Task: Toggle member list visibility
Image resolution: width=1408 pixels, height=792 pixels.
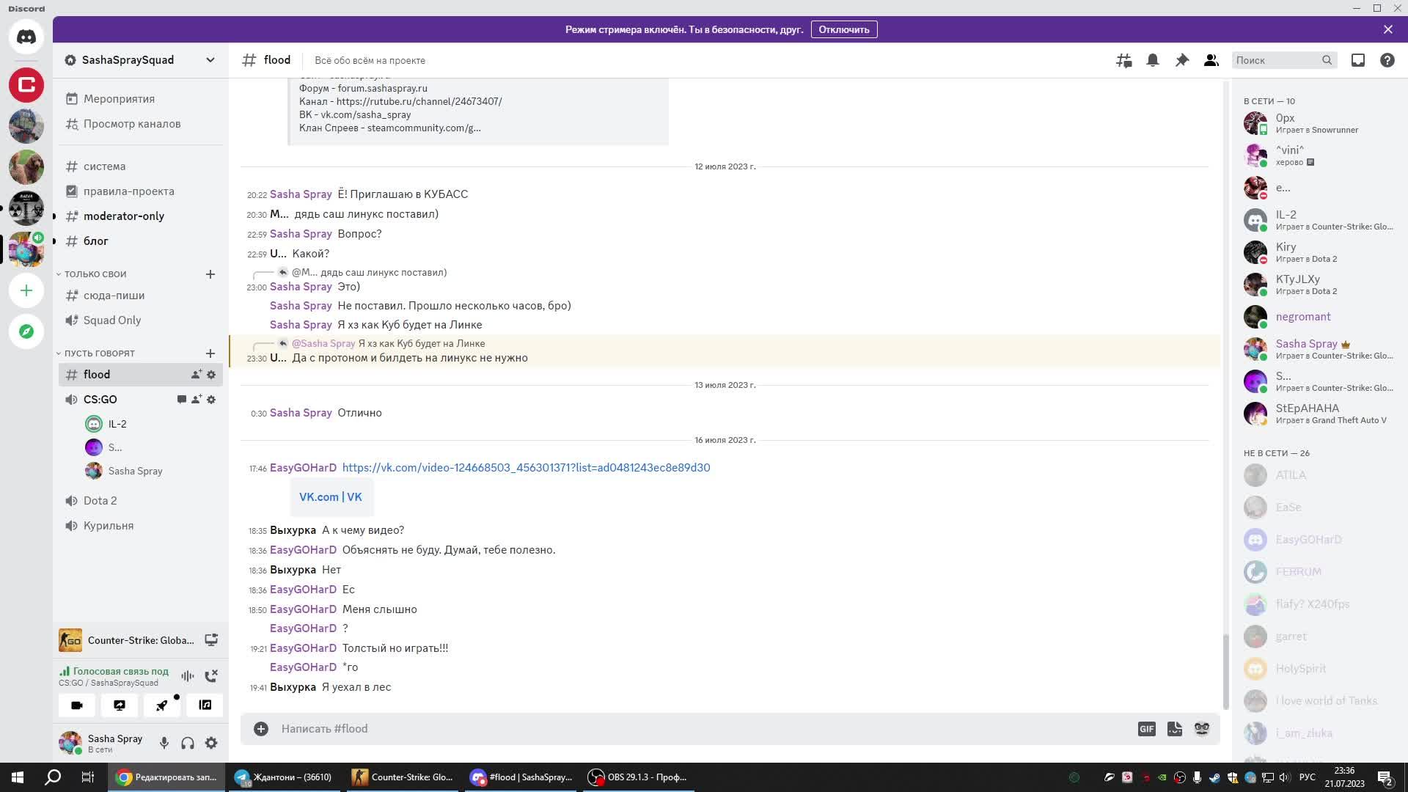Action: pyautogui.click(x=1211, y=60)
